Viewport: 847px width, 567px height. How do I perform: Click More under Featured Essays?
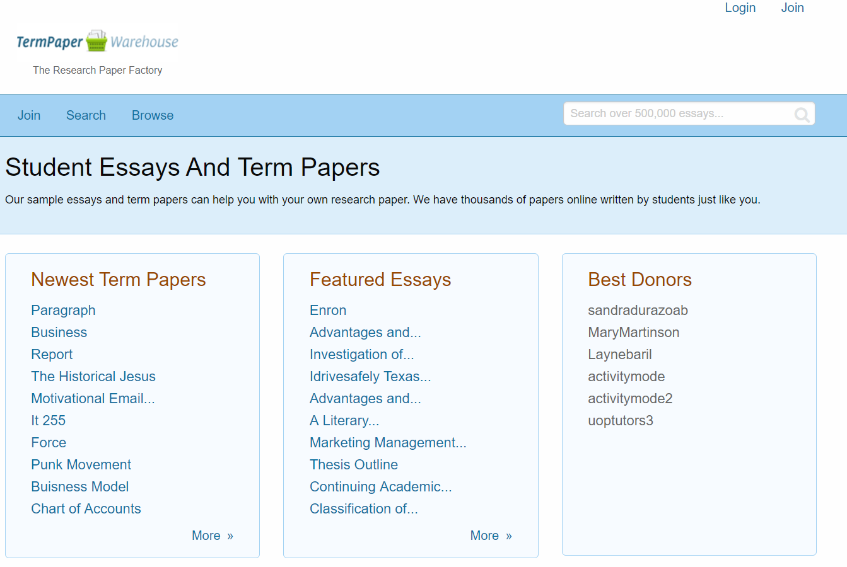tap(491, 535)
